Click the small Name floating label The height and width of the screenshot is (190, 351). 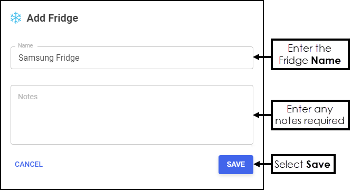coord(25,45)
